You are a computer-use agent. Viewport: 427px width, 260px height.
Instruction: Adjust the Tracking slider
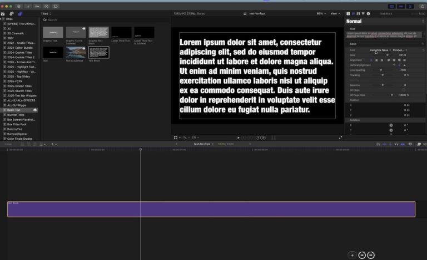click(383, 75)
